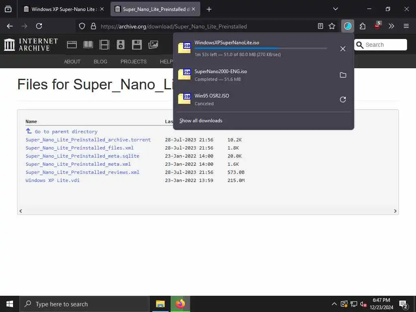
Task: Click file list right scroll arrow
Action: (x=395, y=211)
